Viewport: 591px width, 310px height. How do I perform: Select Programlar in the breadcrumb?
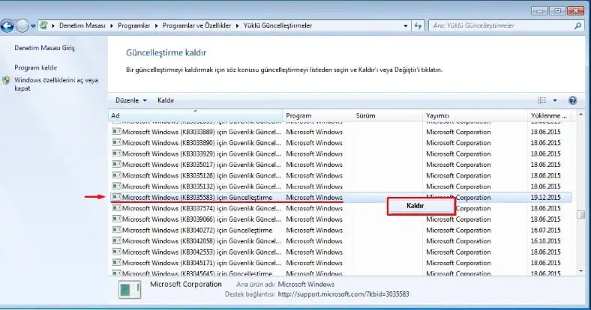click(x=133, y=25)
